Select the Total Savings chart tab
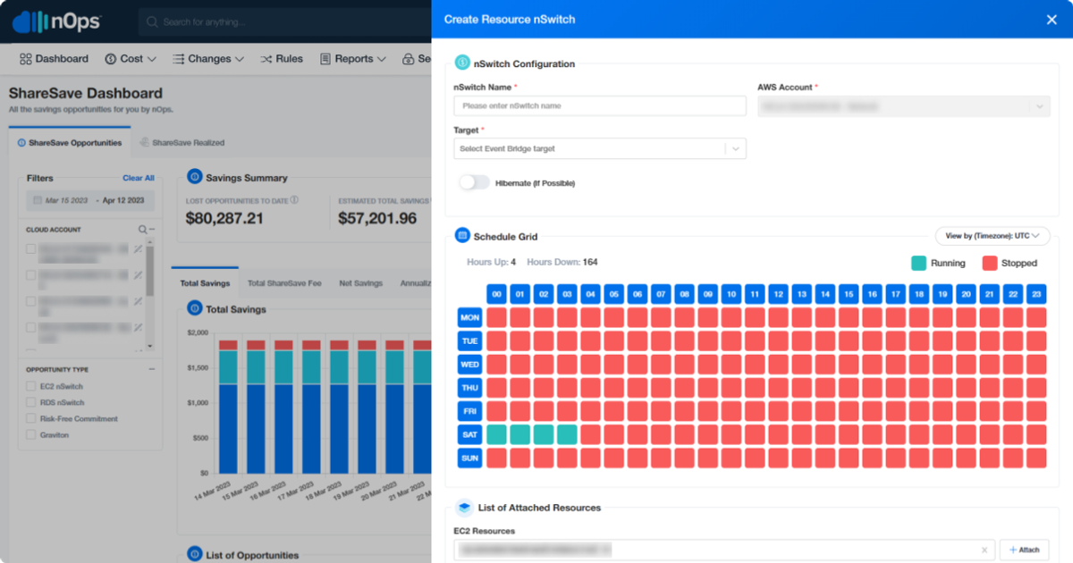Viewport: 1073px width, 563px height. pyautogui.click(x=205, y=283)
